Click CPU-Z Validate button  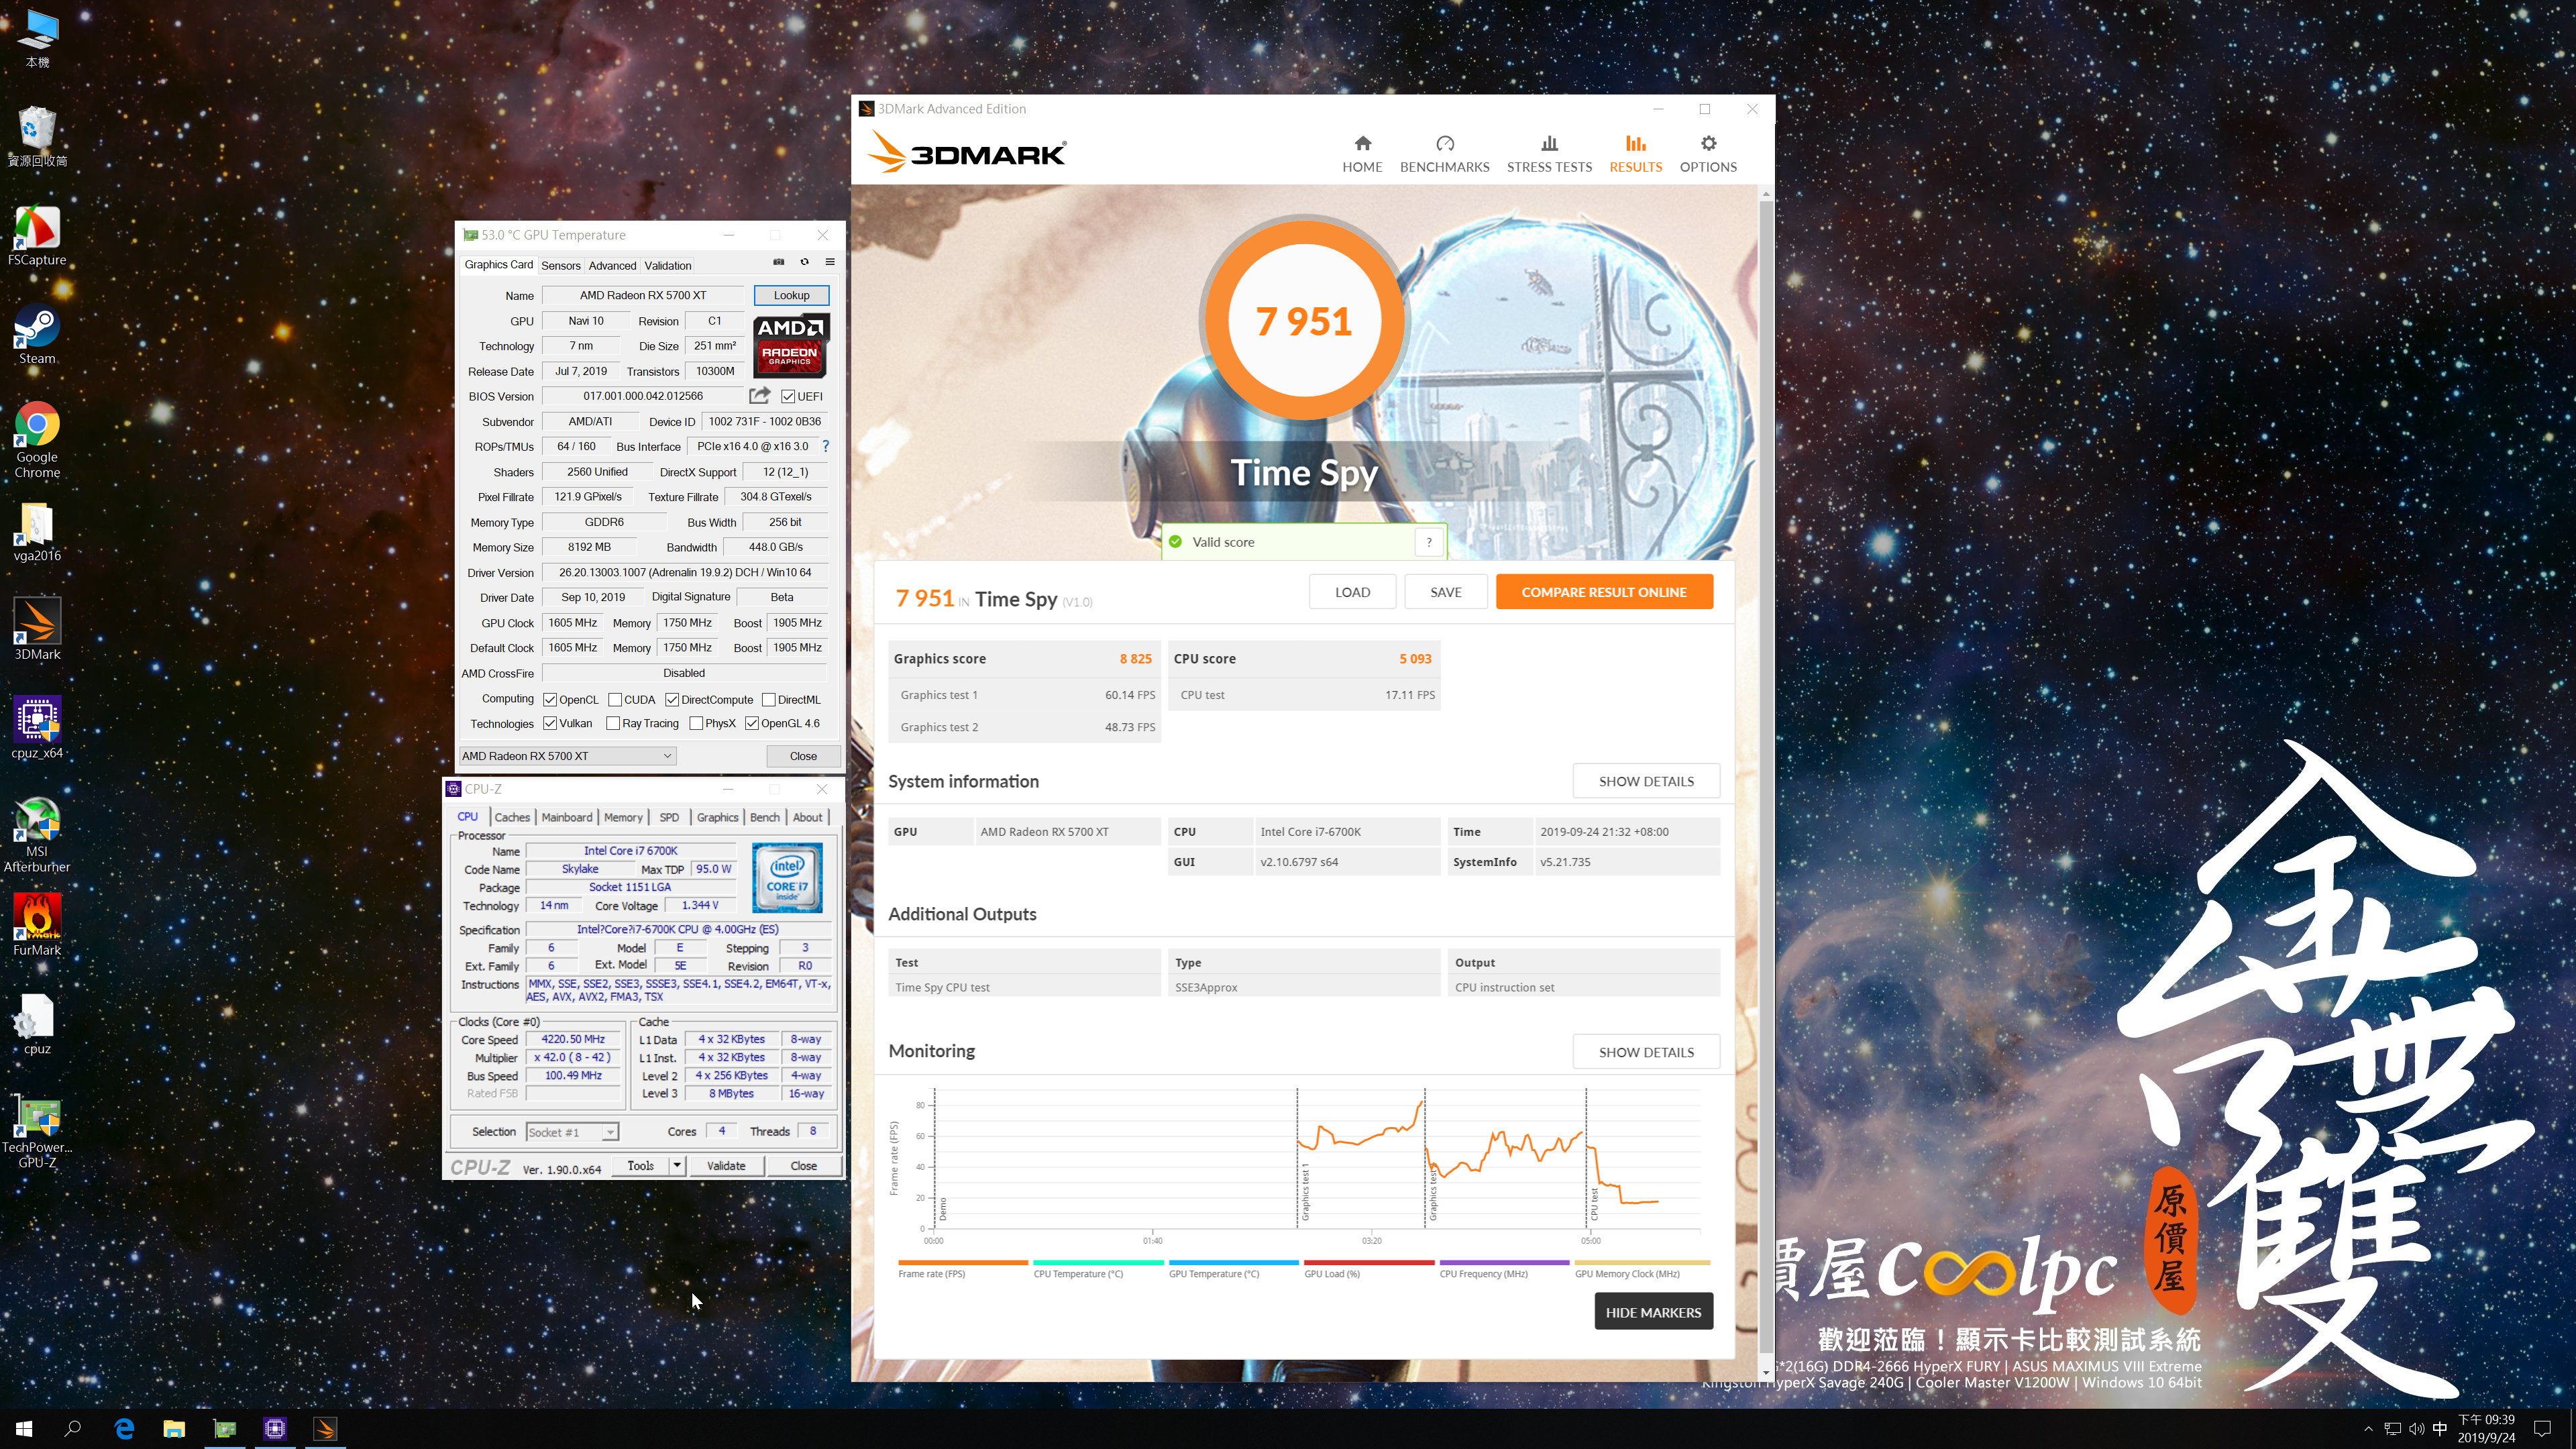pyautogui.click(x=726, y=1166)
